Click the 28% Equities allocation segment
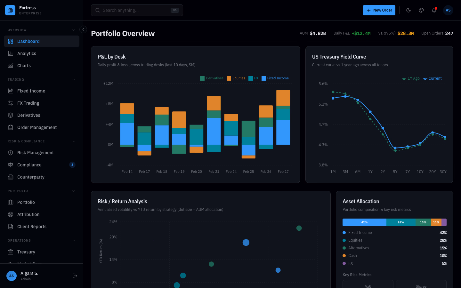The image size is (461, 288). (401, 222)
